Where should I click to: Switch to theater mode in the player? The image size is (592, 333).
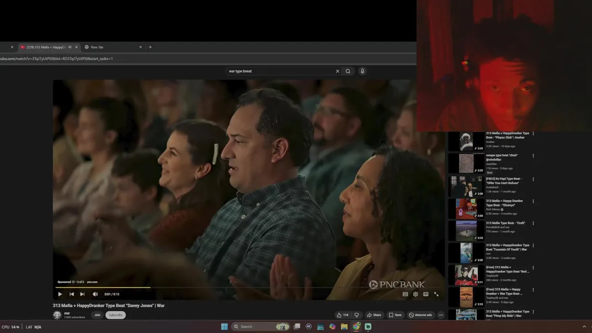pyautogui.click(x=426, y=294)
